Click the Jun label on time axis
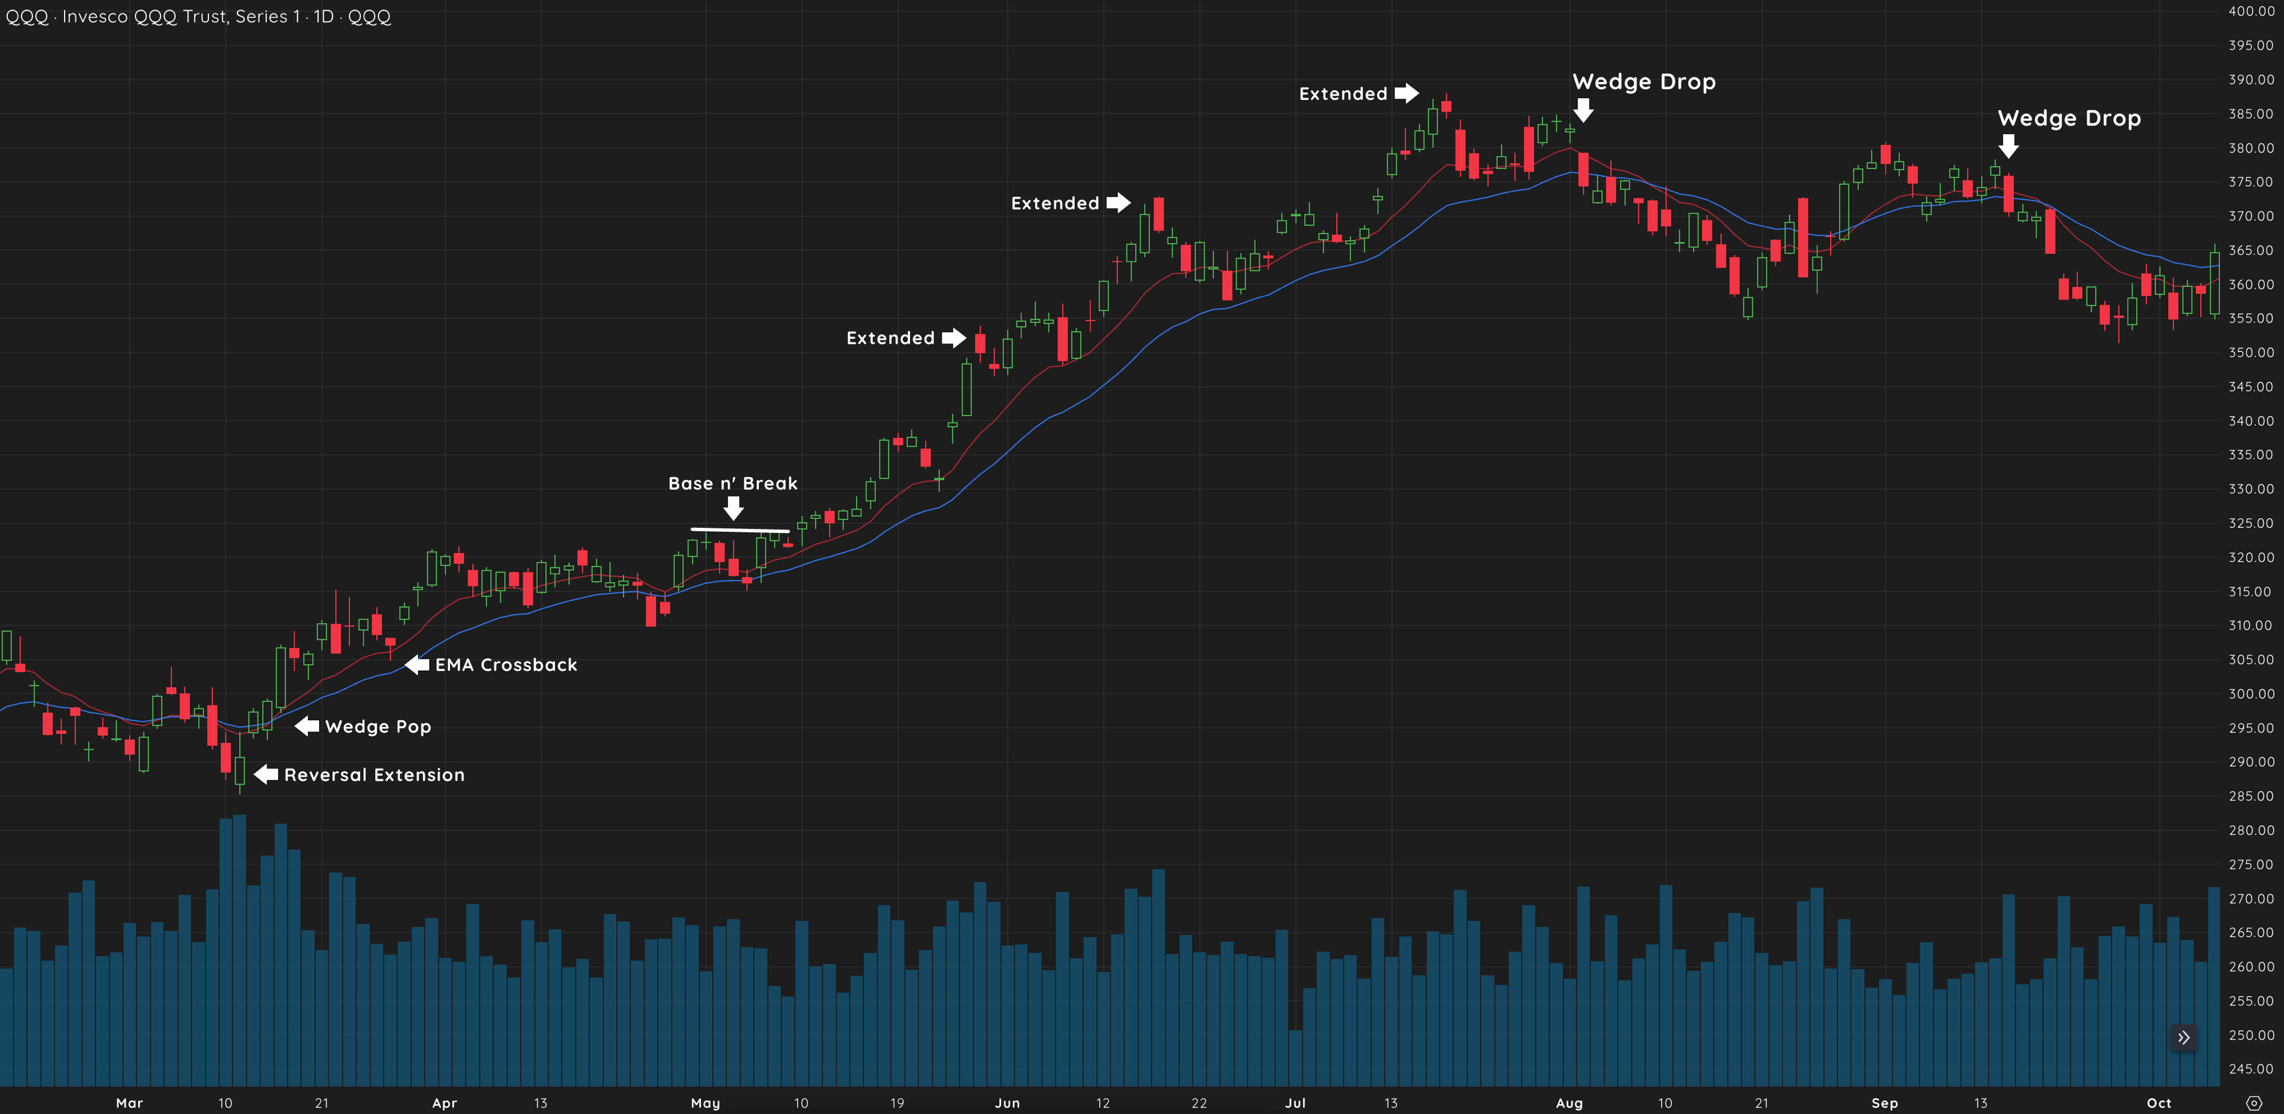The width and height of the screenshot is (2284, 1114). tap(1007, 1103)
